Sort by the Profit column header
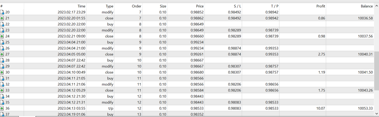Viewport: 379px width, 117px height. pos(303,6)
